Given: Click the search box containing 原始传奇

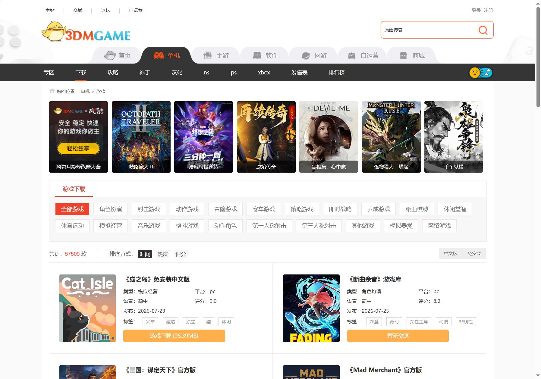Looking at the screenshot, I should [428, 30].
